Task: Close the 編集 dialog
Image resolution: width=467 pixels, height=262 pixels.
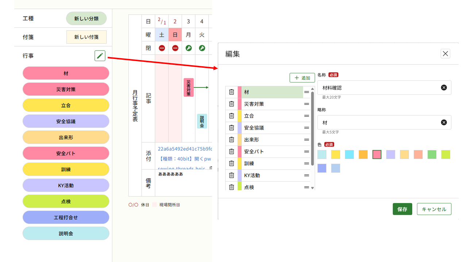Action: (x=445, y=54)
